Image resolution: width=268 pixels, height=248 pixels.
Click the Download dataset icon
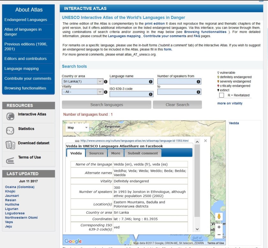point(10,145)
